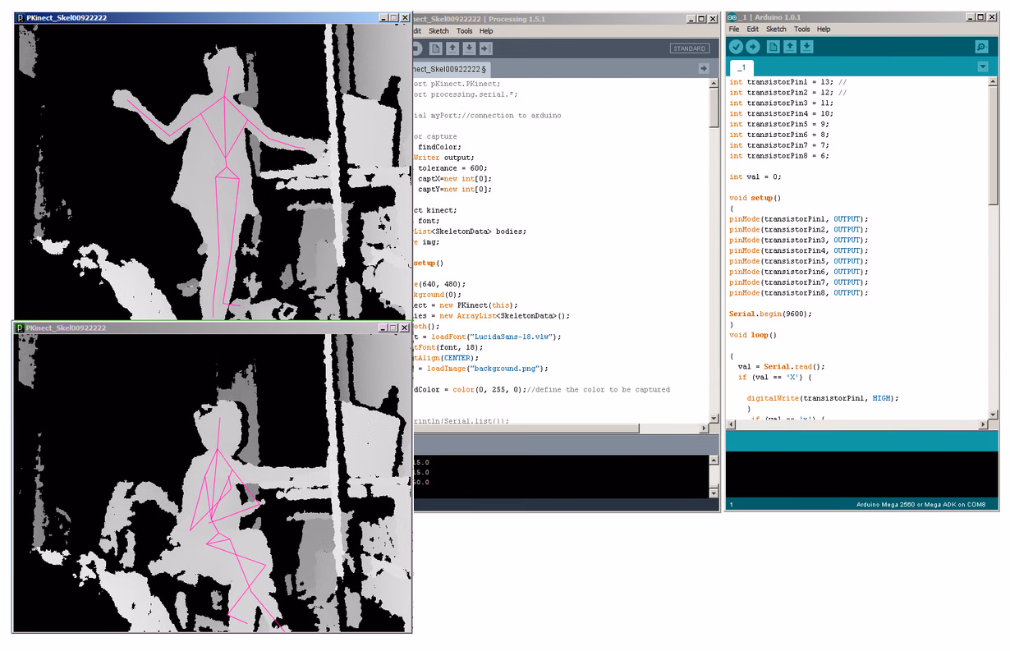Open the Help menu in Processing

coord(486,31)
